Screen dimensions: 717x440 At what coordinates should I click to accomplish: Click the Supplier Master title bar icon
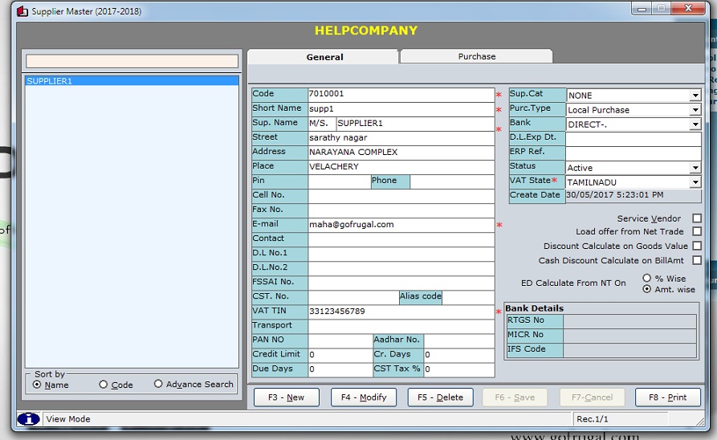tap(22, 11)
